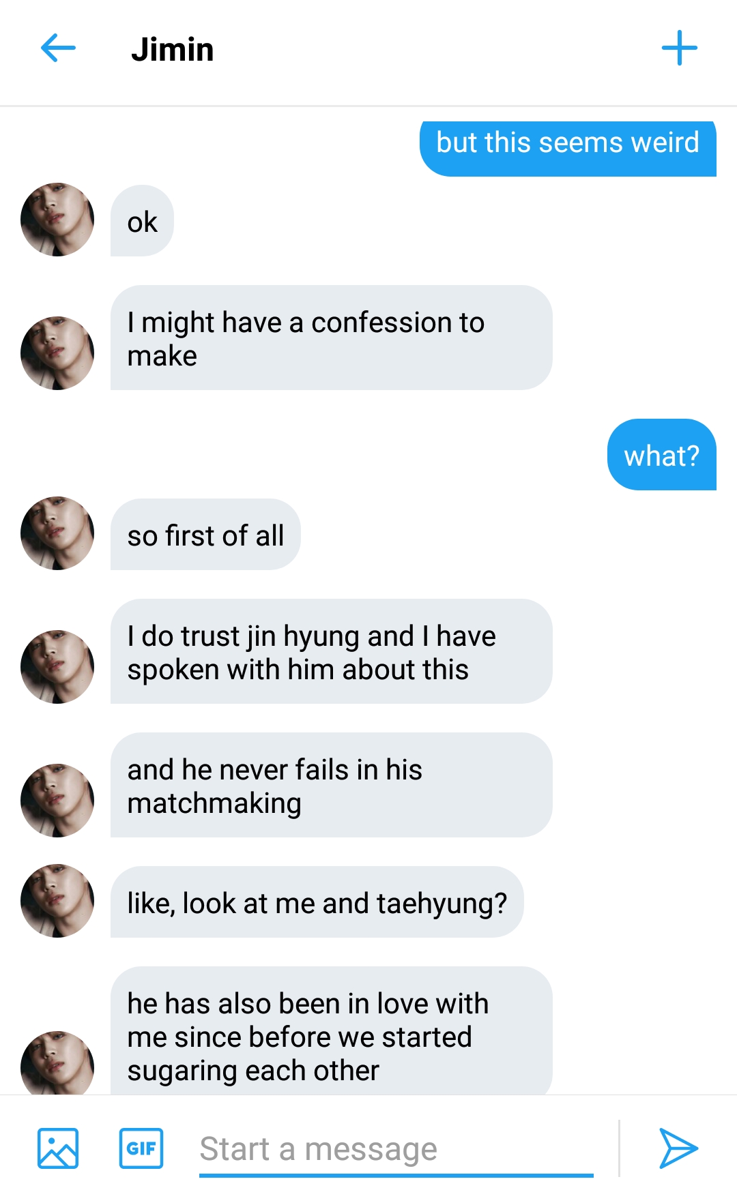Select 'and he never fails in his matchmaking' bubble
The image size is (737, 1190).
[x=331, y=785]
